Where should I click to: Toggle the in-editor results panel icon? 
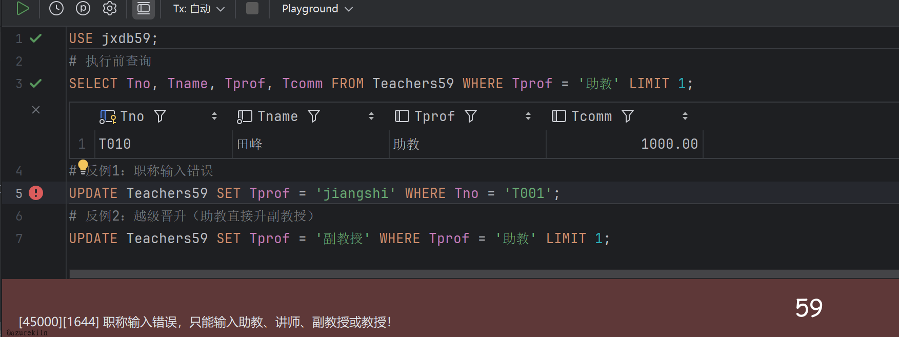coord(144,8)
